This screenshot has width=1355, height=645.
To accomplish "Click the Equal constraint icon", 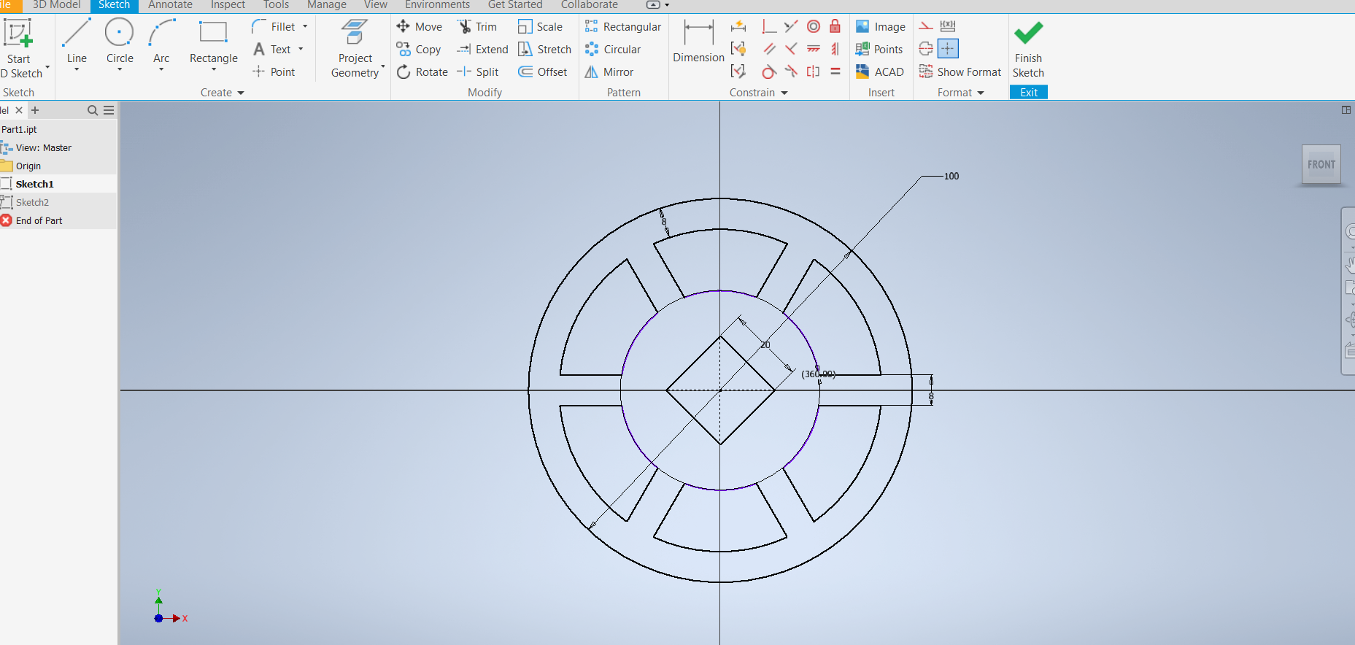I will coord(835,72).
